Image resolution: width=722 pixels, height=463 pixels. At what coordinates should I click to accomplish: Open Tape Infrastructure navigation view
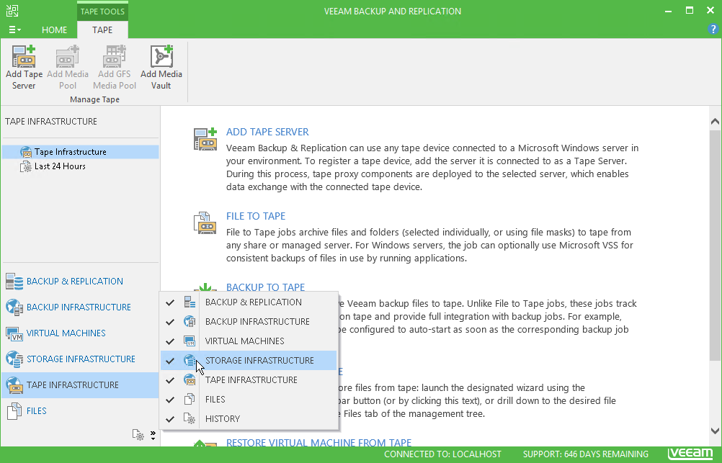[x=80, y=385]
